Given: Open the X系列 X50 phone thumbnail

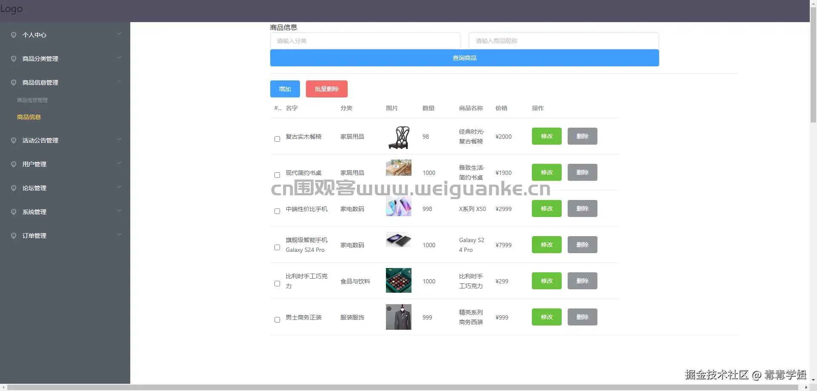Looking at the screenshot, I should (x=399, y=206).
